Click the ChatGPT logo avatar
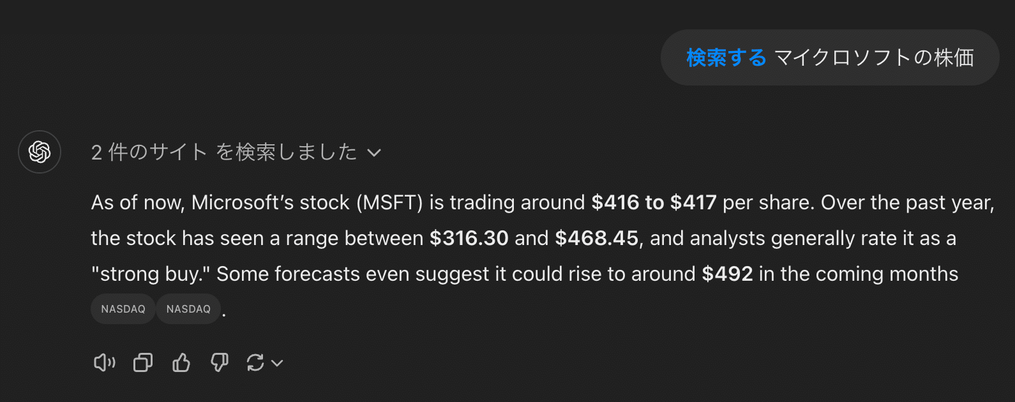This screenshot has width=1015, height=402. [x=40, y=152]
